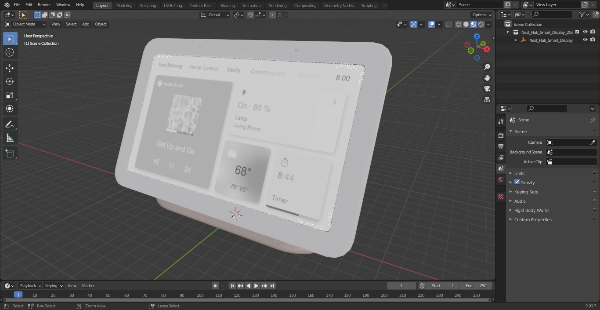This screenshot has height=310, width=600.
Task: Expand the Nest_Hub_Smart_Display object tree
Action: point(516,40)
